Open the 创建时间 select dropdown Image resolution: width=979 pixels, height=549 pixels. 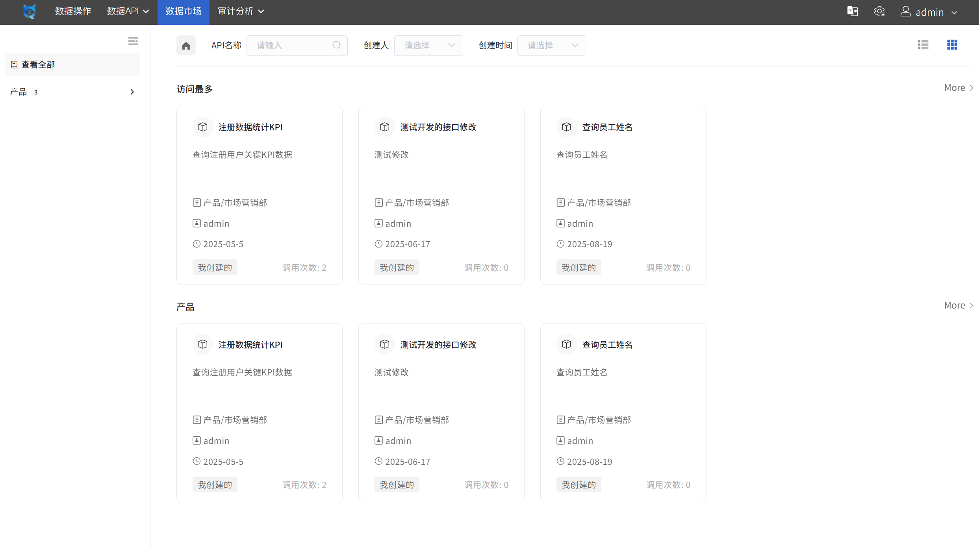pos(552,46)
